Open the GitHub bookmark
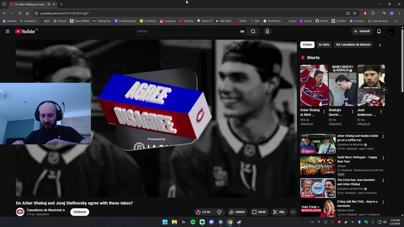 click(x=322, y=21)
